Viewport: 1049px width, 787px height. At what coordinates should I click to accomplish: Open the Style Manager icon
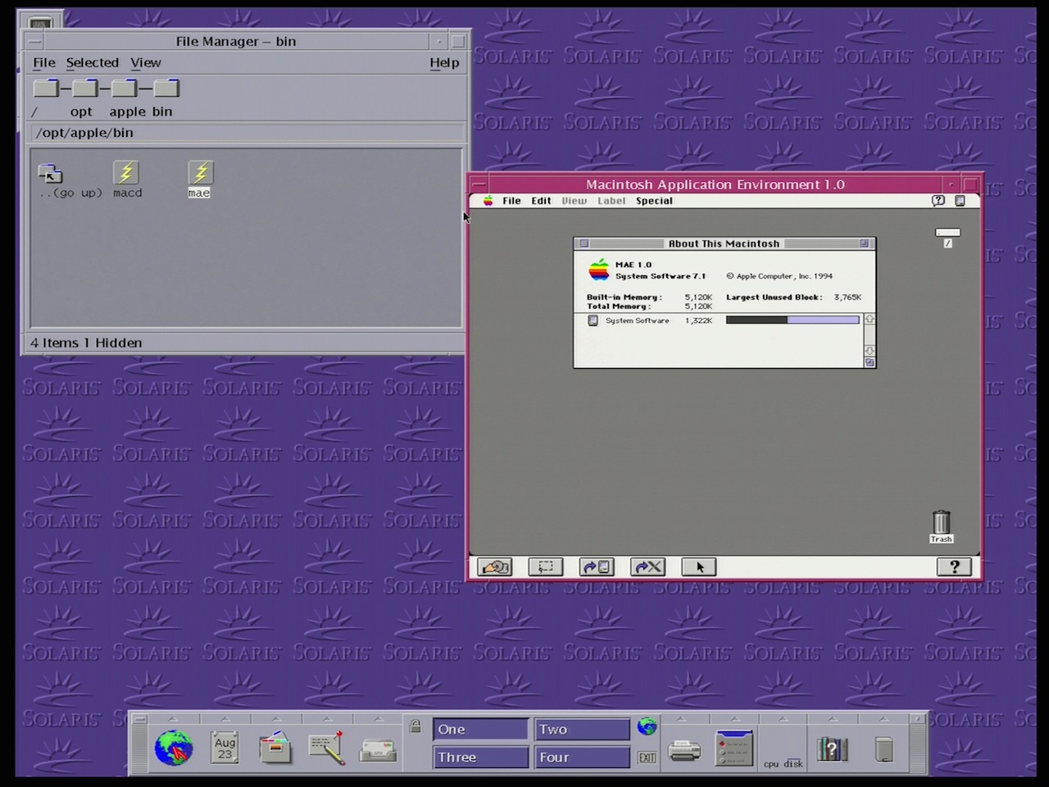[733, 748]
